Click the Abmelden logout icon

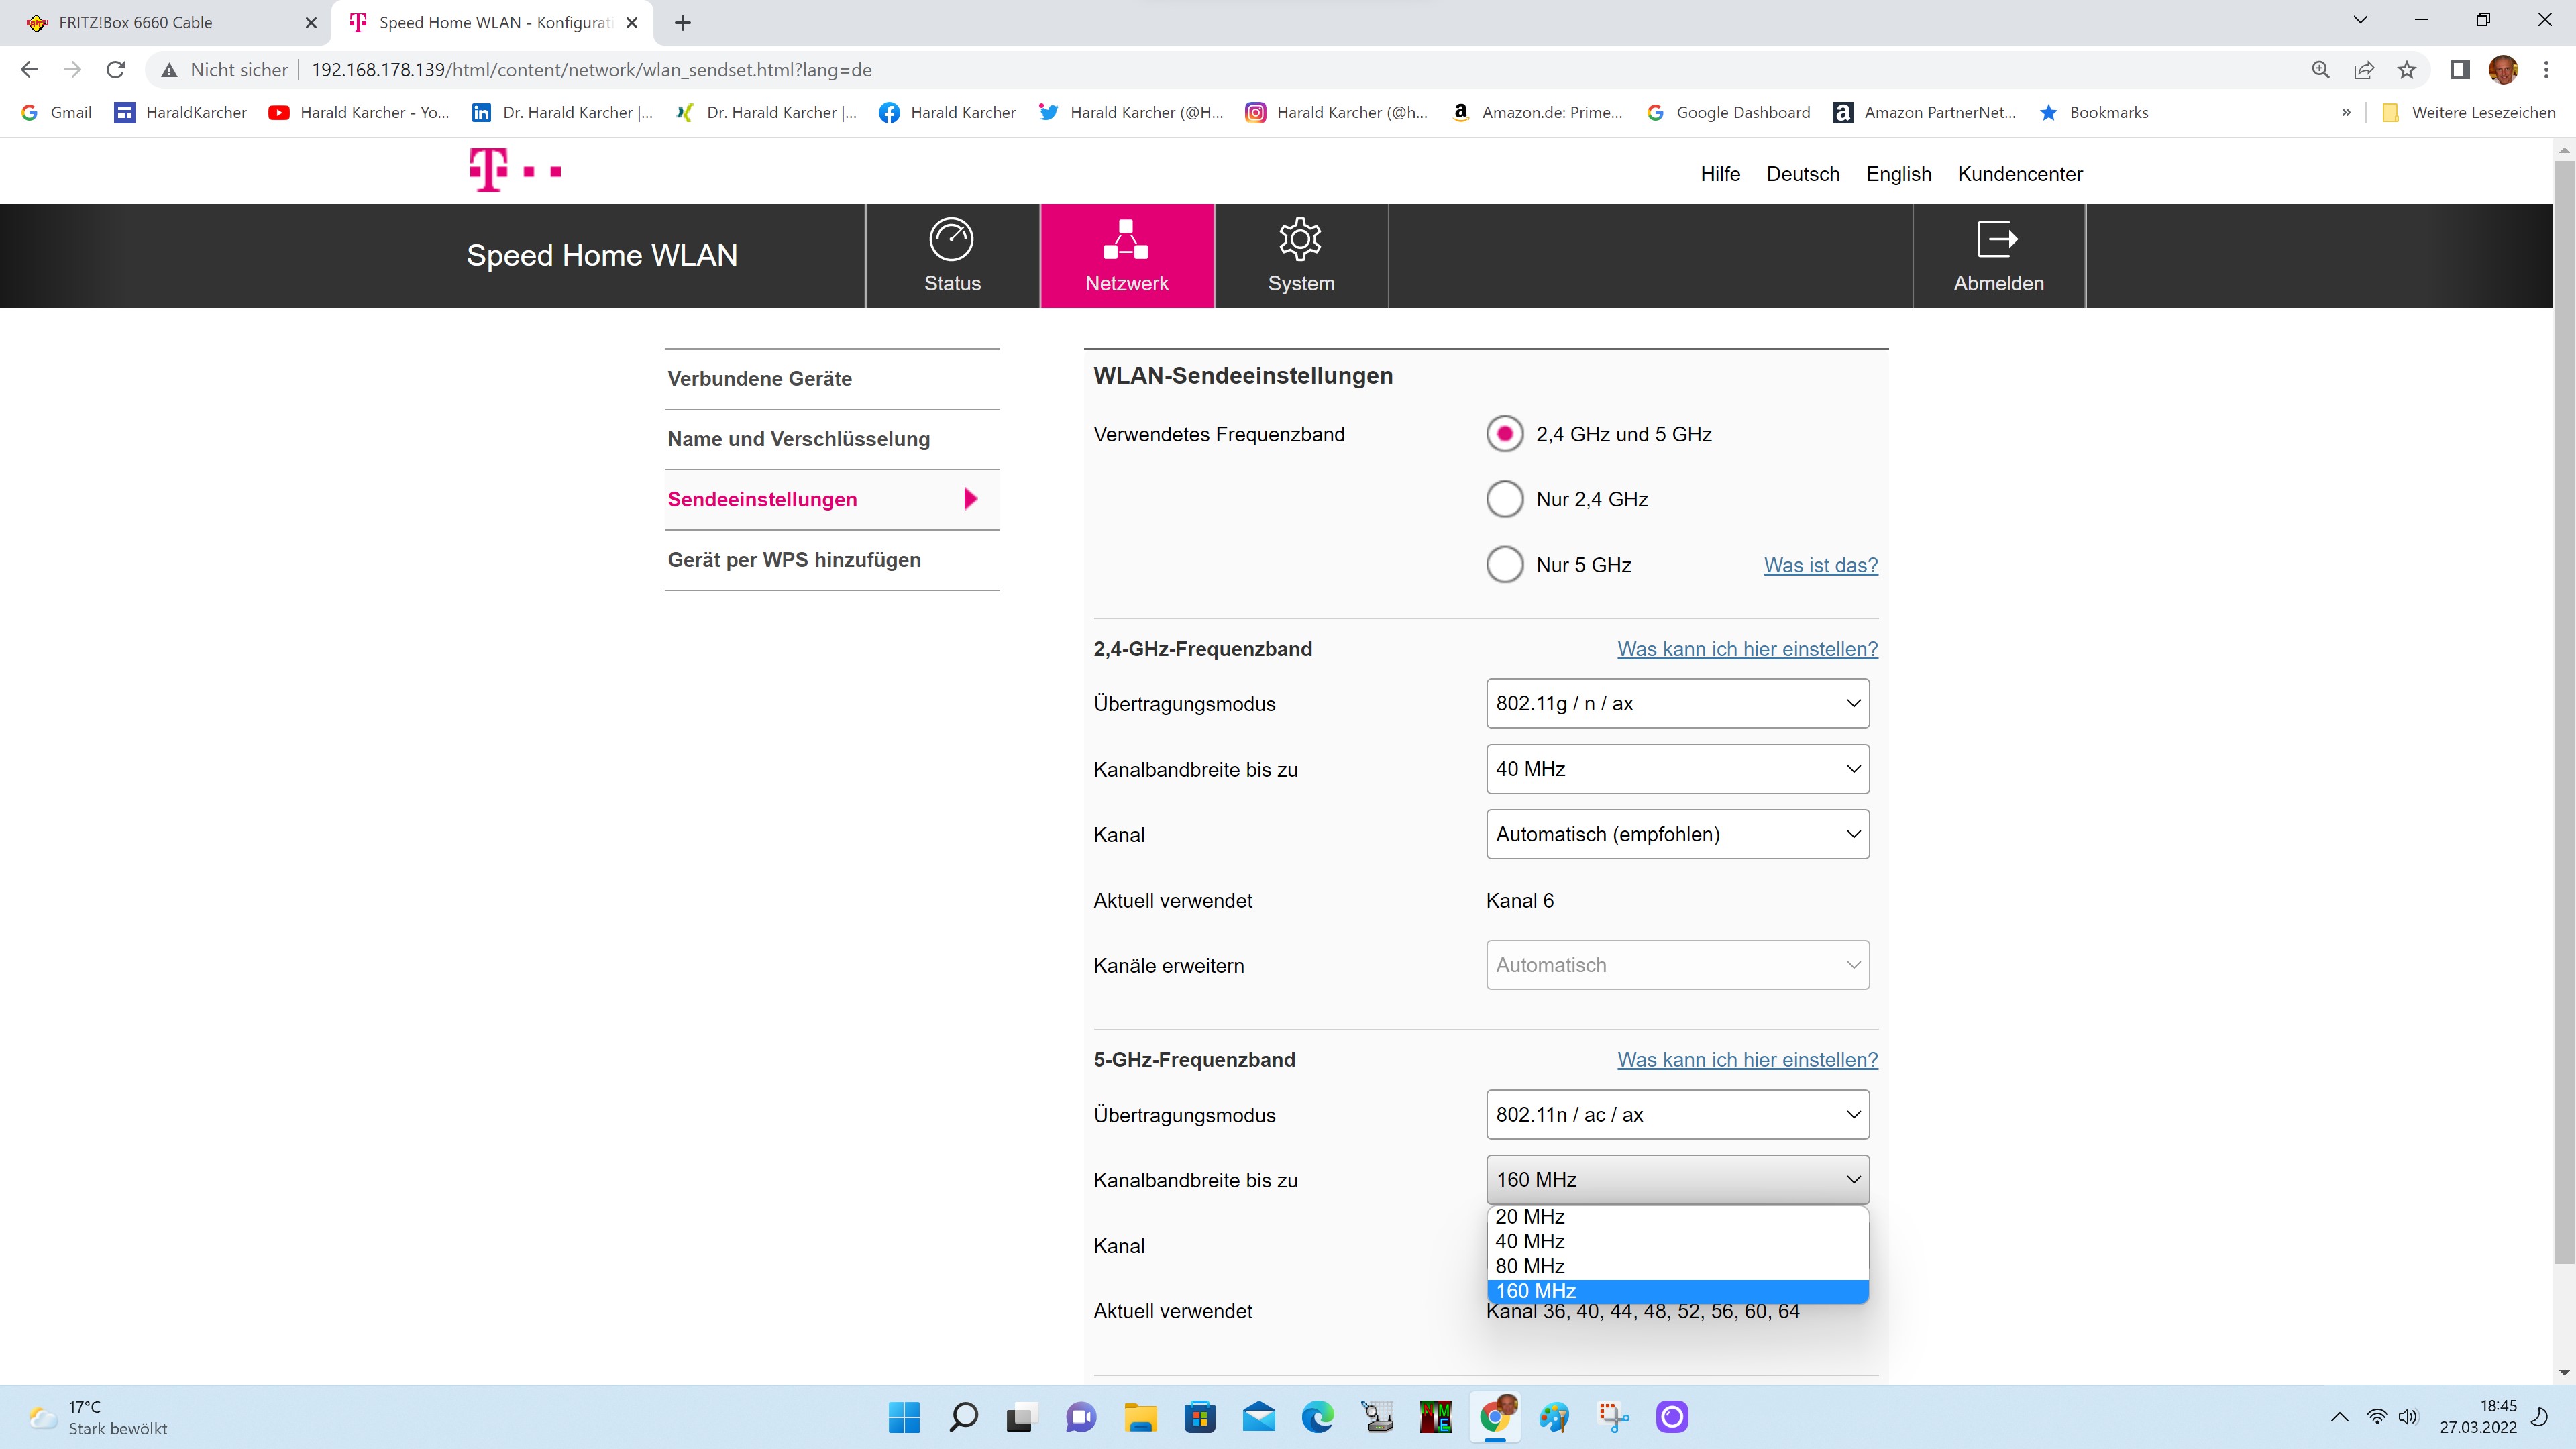pyautogui.click(x=1997, y=240)
